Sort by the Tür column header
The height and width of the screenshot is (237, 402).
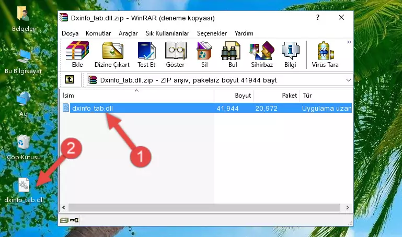(326, 96)
